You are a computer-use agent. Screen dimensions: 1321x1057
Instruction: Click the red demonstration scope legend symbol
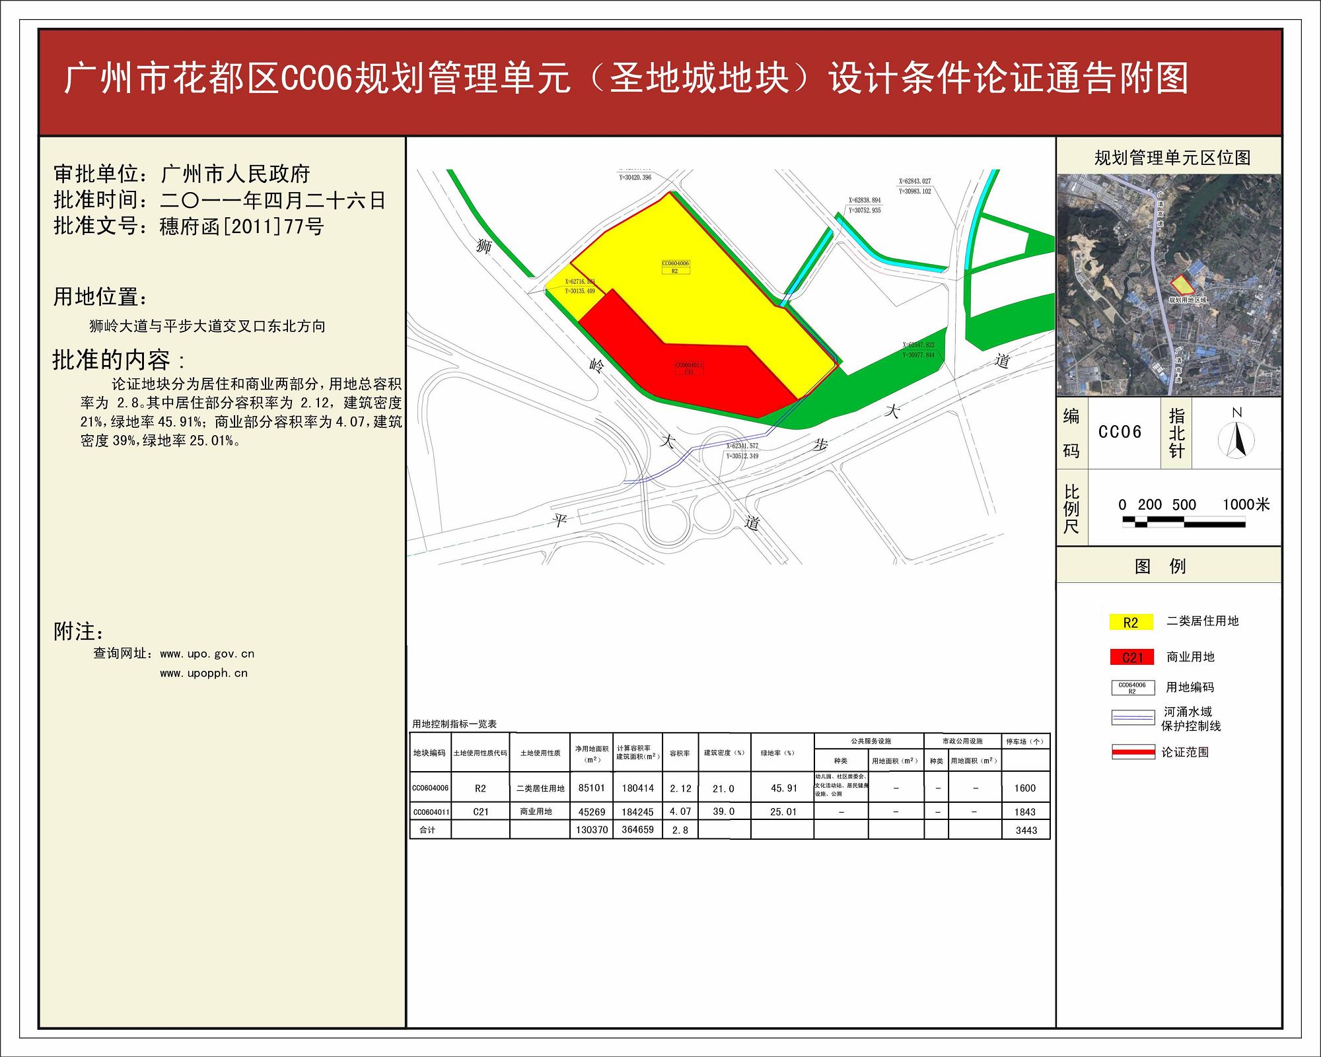coord(1132,752)
